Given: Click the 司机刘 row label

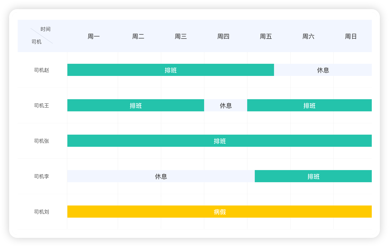Looking at the screenshot, I should point(42,212).
